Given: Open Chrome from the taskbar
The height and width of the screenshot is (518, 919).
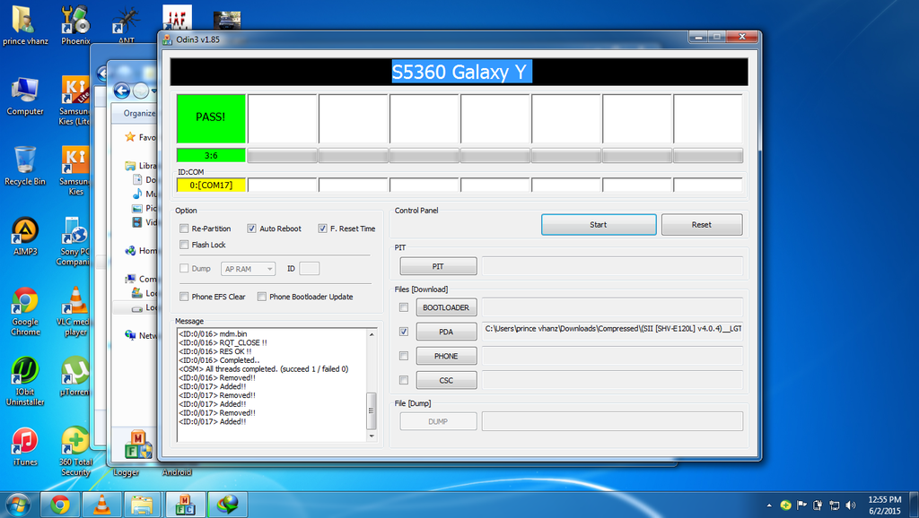Looking at the screenshot, I should click(x=60, y=505).
